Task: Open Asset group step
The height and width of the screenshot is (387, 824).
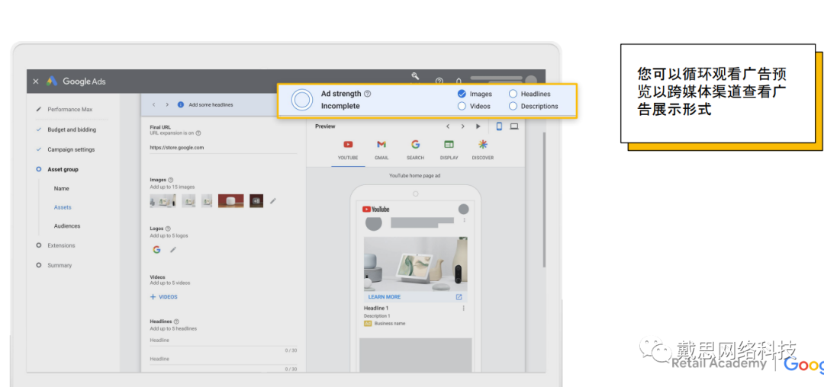Action: (x=63, y=169)
